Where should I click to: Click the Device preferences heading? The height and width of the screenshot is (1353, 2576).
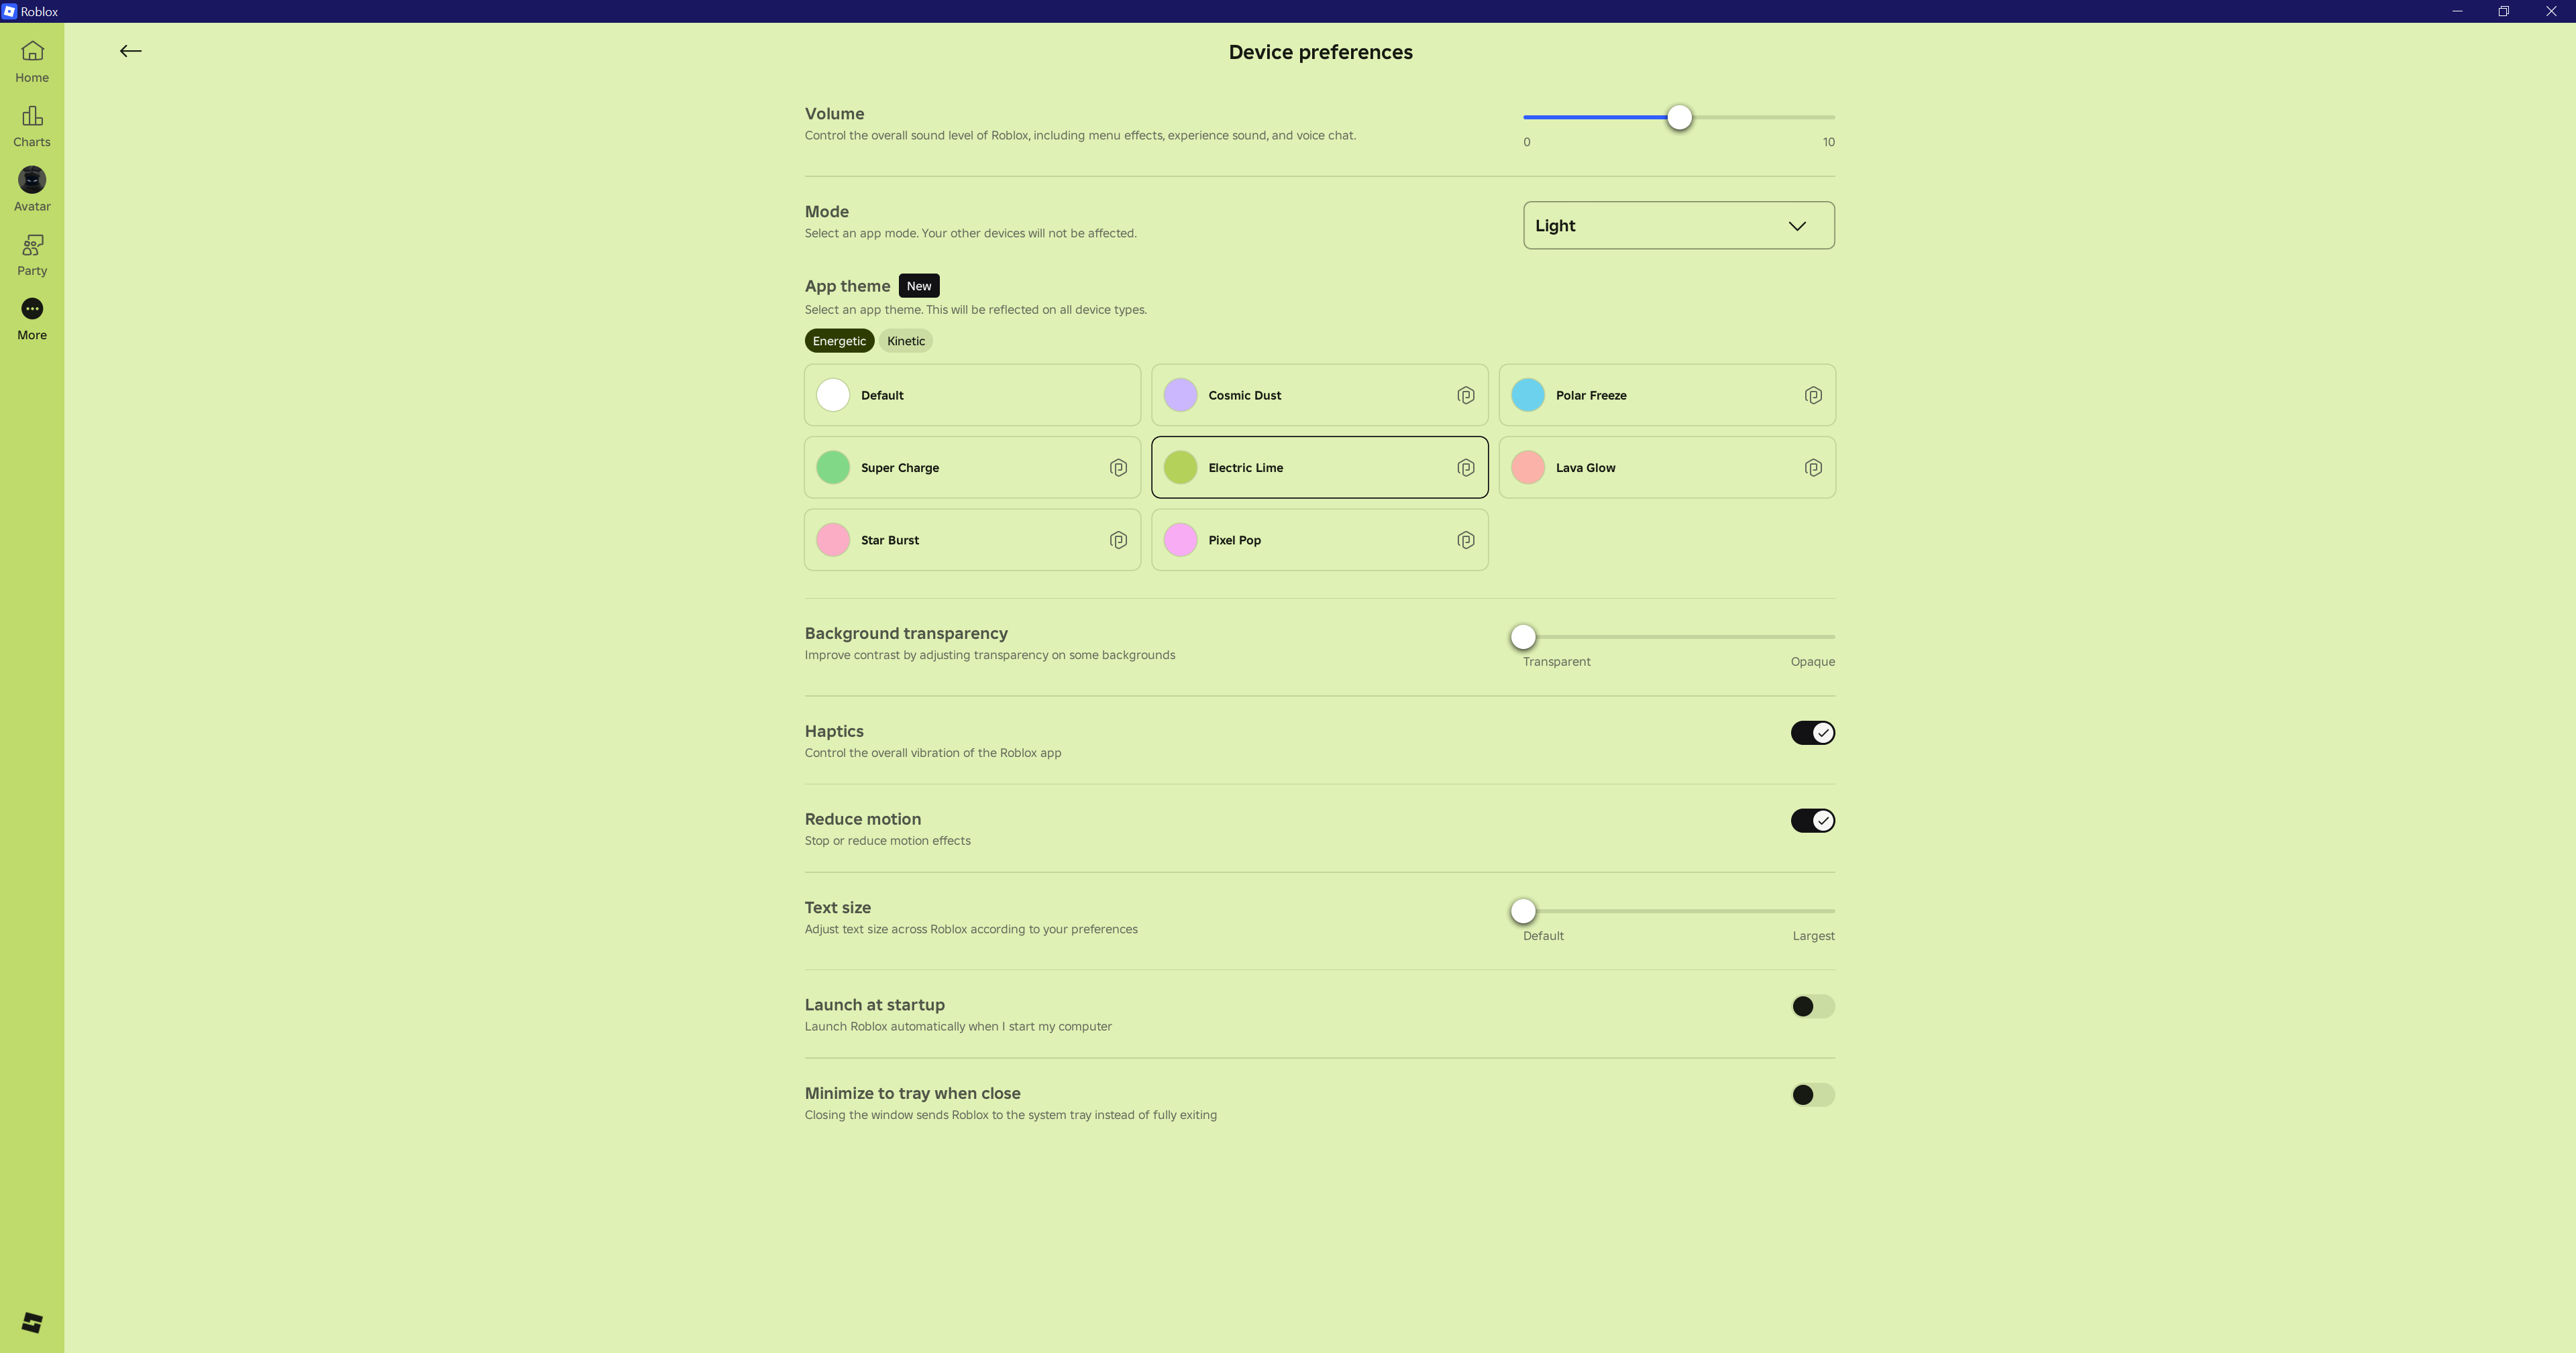tap(1320, 52)
